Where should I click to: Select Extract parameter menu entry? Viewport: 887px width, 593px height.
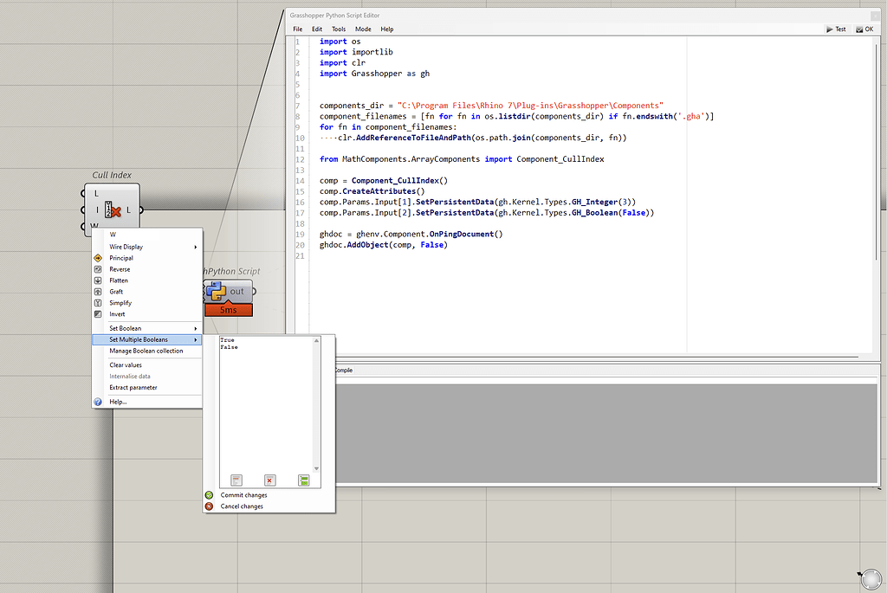coord(133,387)
